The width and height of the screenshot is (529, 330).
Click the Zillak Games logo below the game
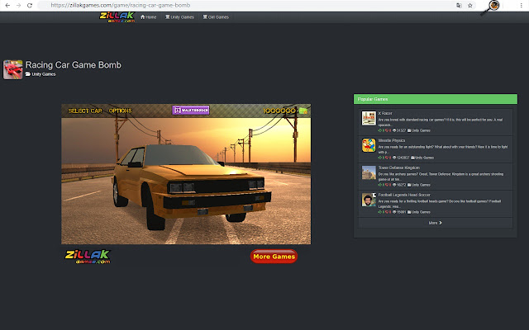click(88, 257)
